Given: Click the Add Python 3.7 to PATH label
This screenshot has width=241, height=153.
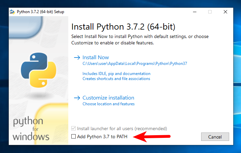Looking at the screenshot, I should coord(102,137).
